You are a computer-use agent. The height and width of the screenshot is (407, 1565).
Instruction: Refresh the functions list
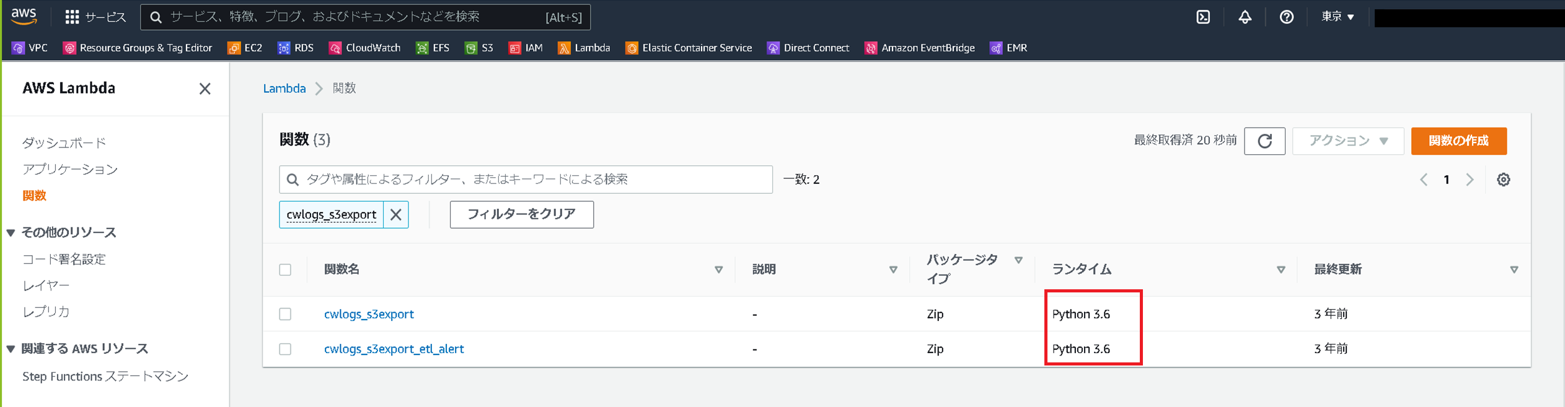1264,141
